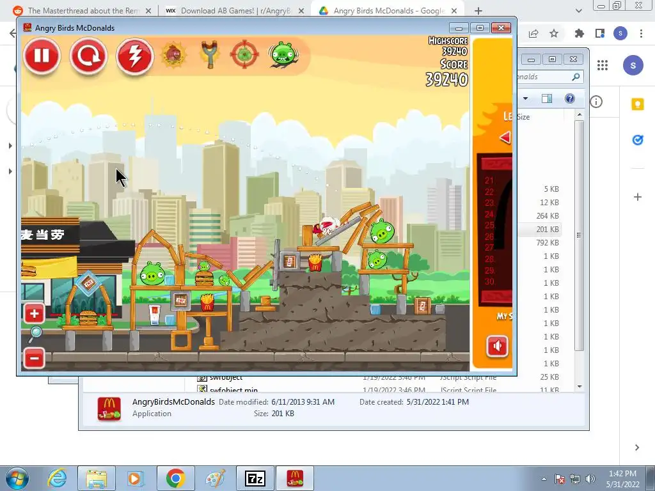The image size is (655, 491).
Task: Open the Chrome tab search dropdown
Action: (578, 11)
